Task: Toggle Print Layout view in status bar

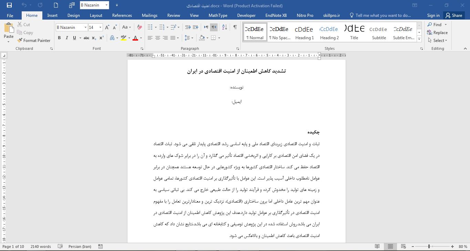Action: 390,247
